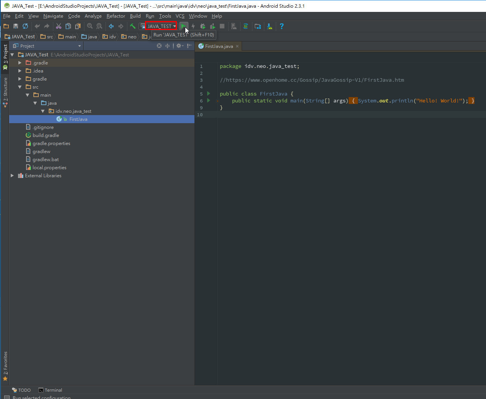Click the Make Project hammer icon
This screenshot has width=486, height=399.
(x=133, y=26)
